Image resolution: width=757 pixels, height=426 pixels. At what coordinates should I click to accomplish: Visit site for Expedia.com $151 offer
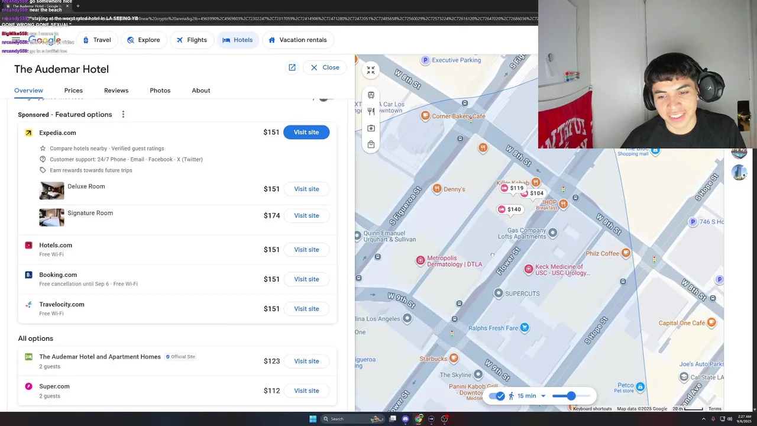pyautogui.click(x=306, y=133)
